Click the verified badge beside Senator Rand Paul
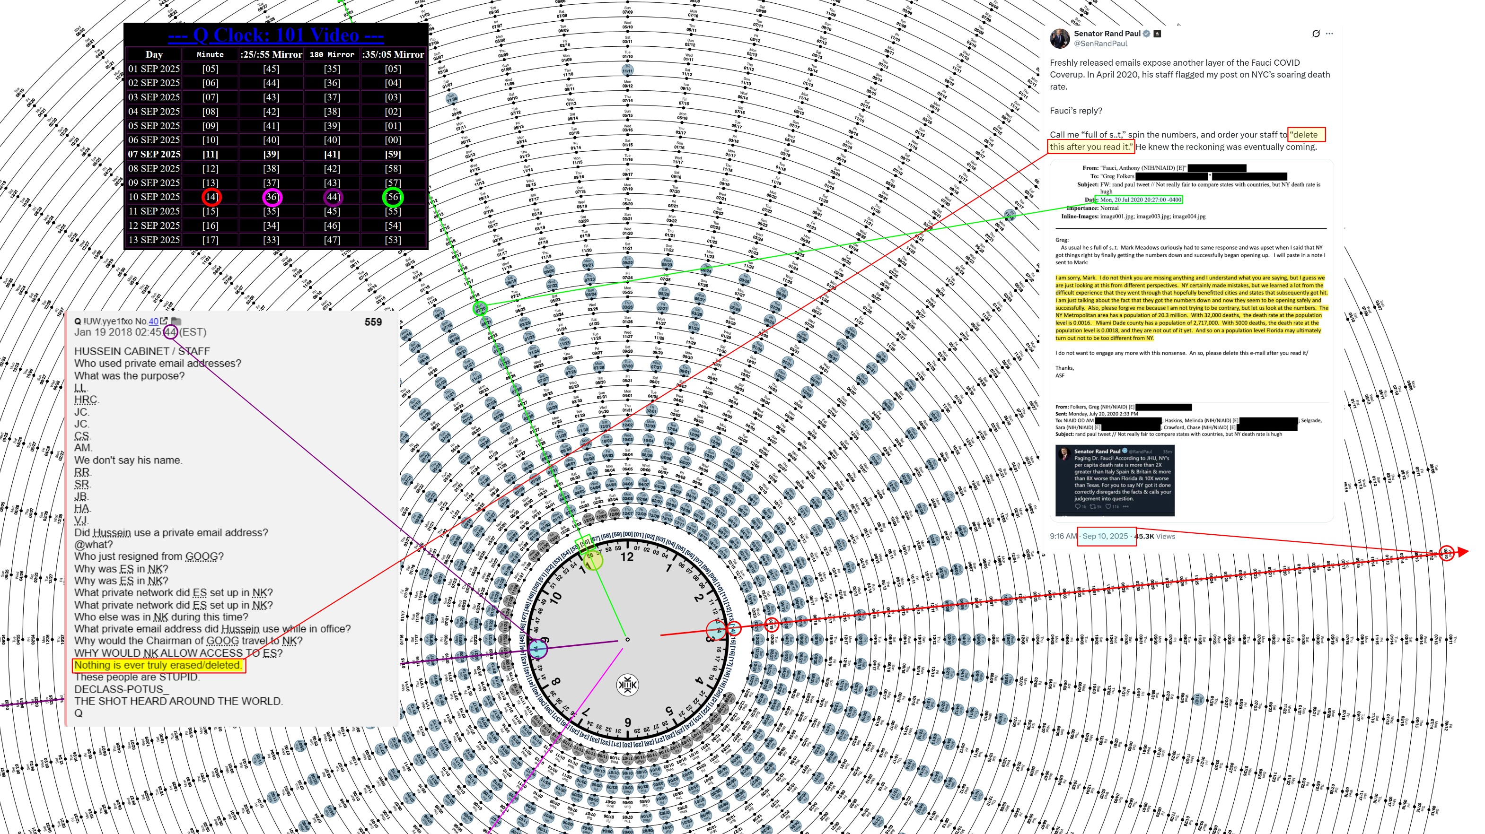 pos(1147,34)
